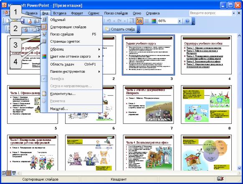
Task: Click the Redo toolbar icon
Action: [119, 21]
